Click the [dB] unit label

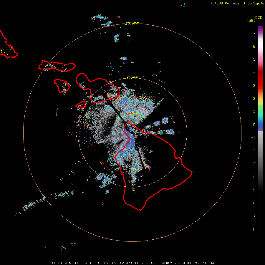251,20
